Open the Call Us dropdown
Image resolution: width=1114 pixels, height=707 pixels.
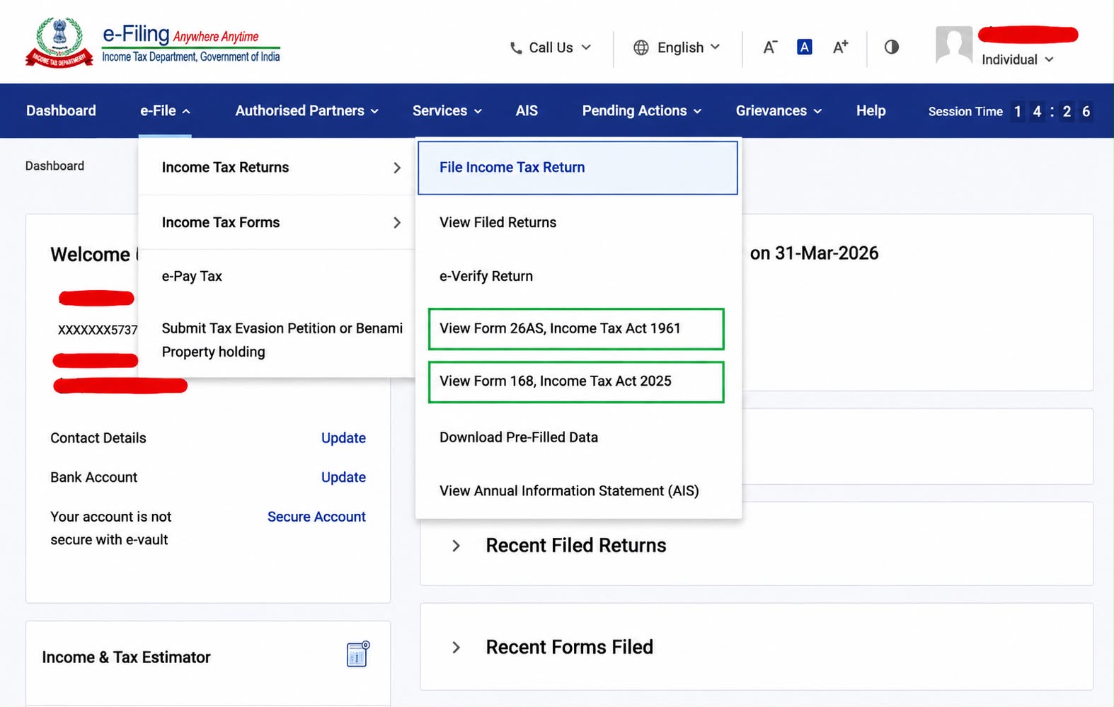(551, 47)
